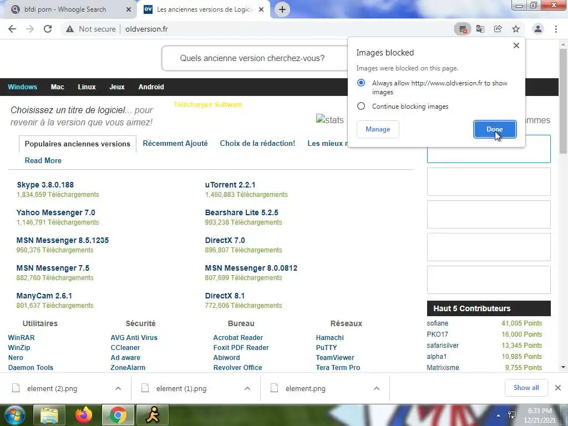
Task: Expand options for element.png download
Action: 377,388
